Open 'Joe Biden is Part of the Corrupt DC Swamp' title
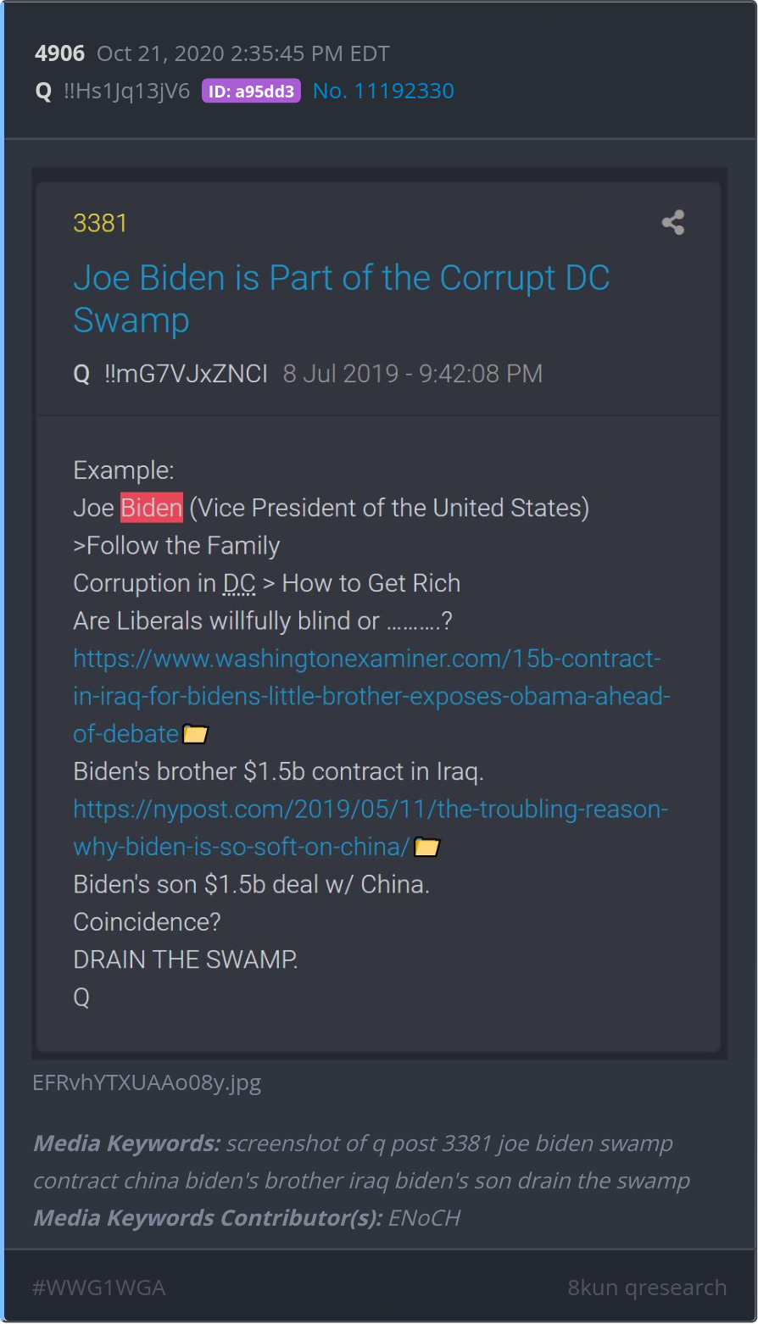758x1324 pixels. click(342, 299)
